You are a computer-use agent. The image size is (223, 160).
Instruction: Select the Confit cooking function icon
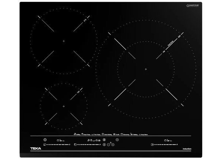point(113,134)
